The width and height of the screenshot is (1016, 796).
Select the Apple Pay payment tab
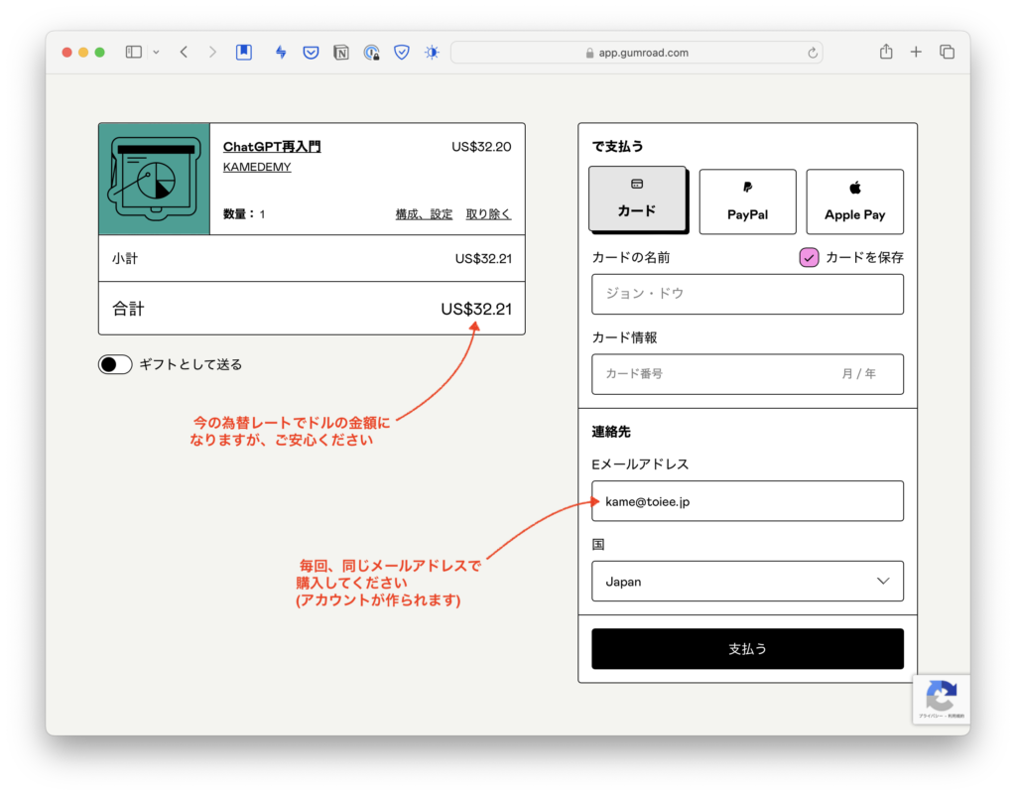click(x=854, y=201)
